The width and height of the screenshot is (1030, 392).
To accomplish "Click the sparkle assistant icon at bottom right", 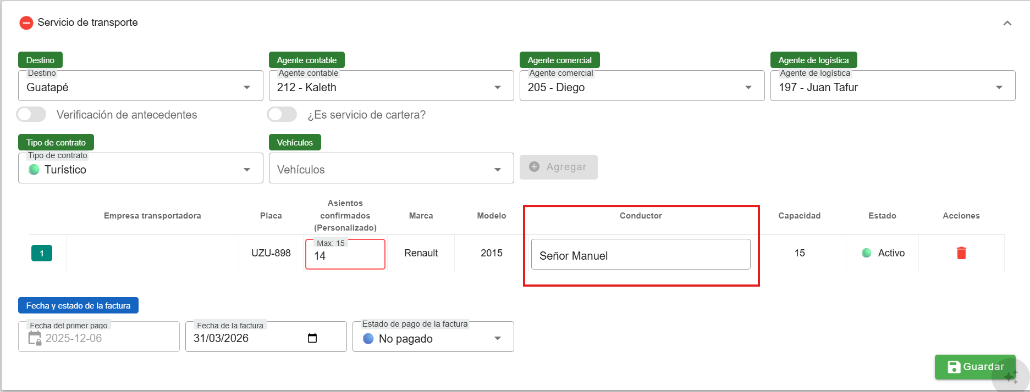I will [x=1010, y=377].
